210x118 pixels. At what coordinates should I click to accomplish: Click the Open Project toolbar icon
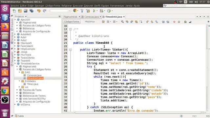(26, 11)
